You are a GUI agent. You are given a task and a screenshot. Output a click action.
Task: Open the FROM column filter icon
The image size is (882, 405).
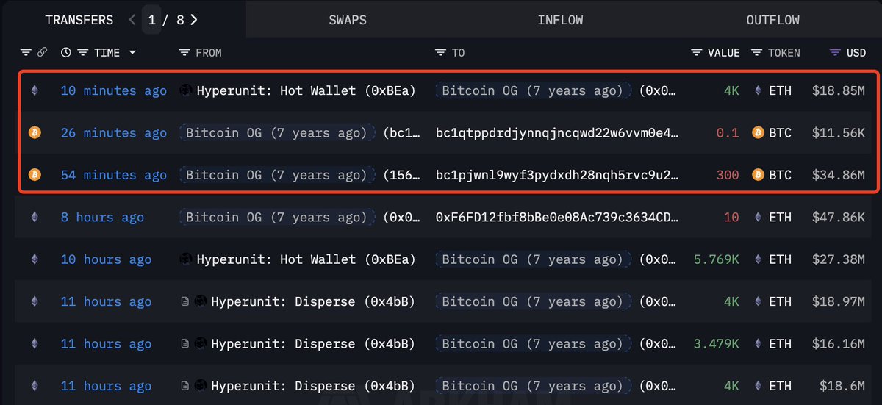coord(184,53)
